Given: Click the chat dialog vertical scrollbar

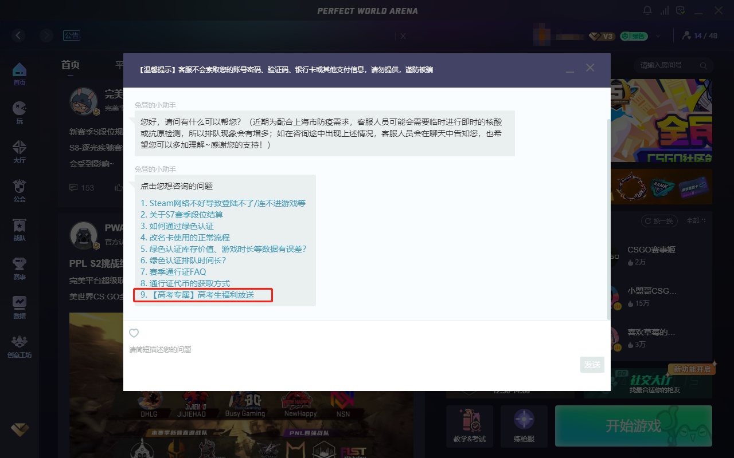Looking at the screenshot, I should 608,218.
